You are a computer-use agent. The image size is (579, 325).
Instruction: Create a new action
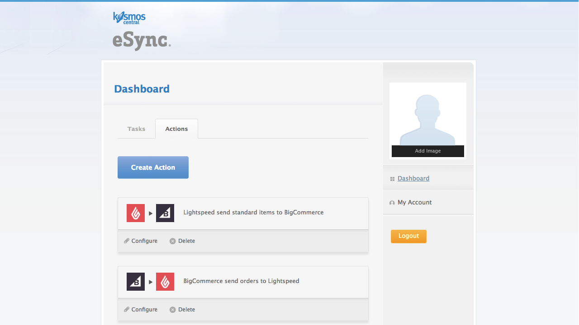[153, 167]
